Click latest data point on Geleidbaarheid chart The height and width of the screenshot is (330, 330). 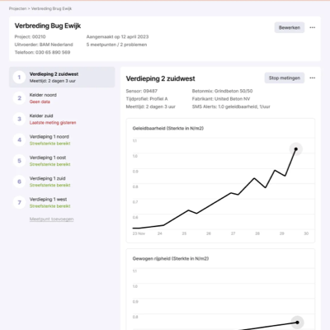(x=296, y=149)
